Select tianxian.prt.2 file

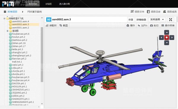[x=19, y=59]
